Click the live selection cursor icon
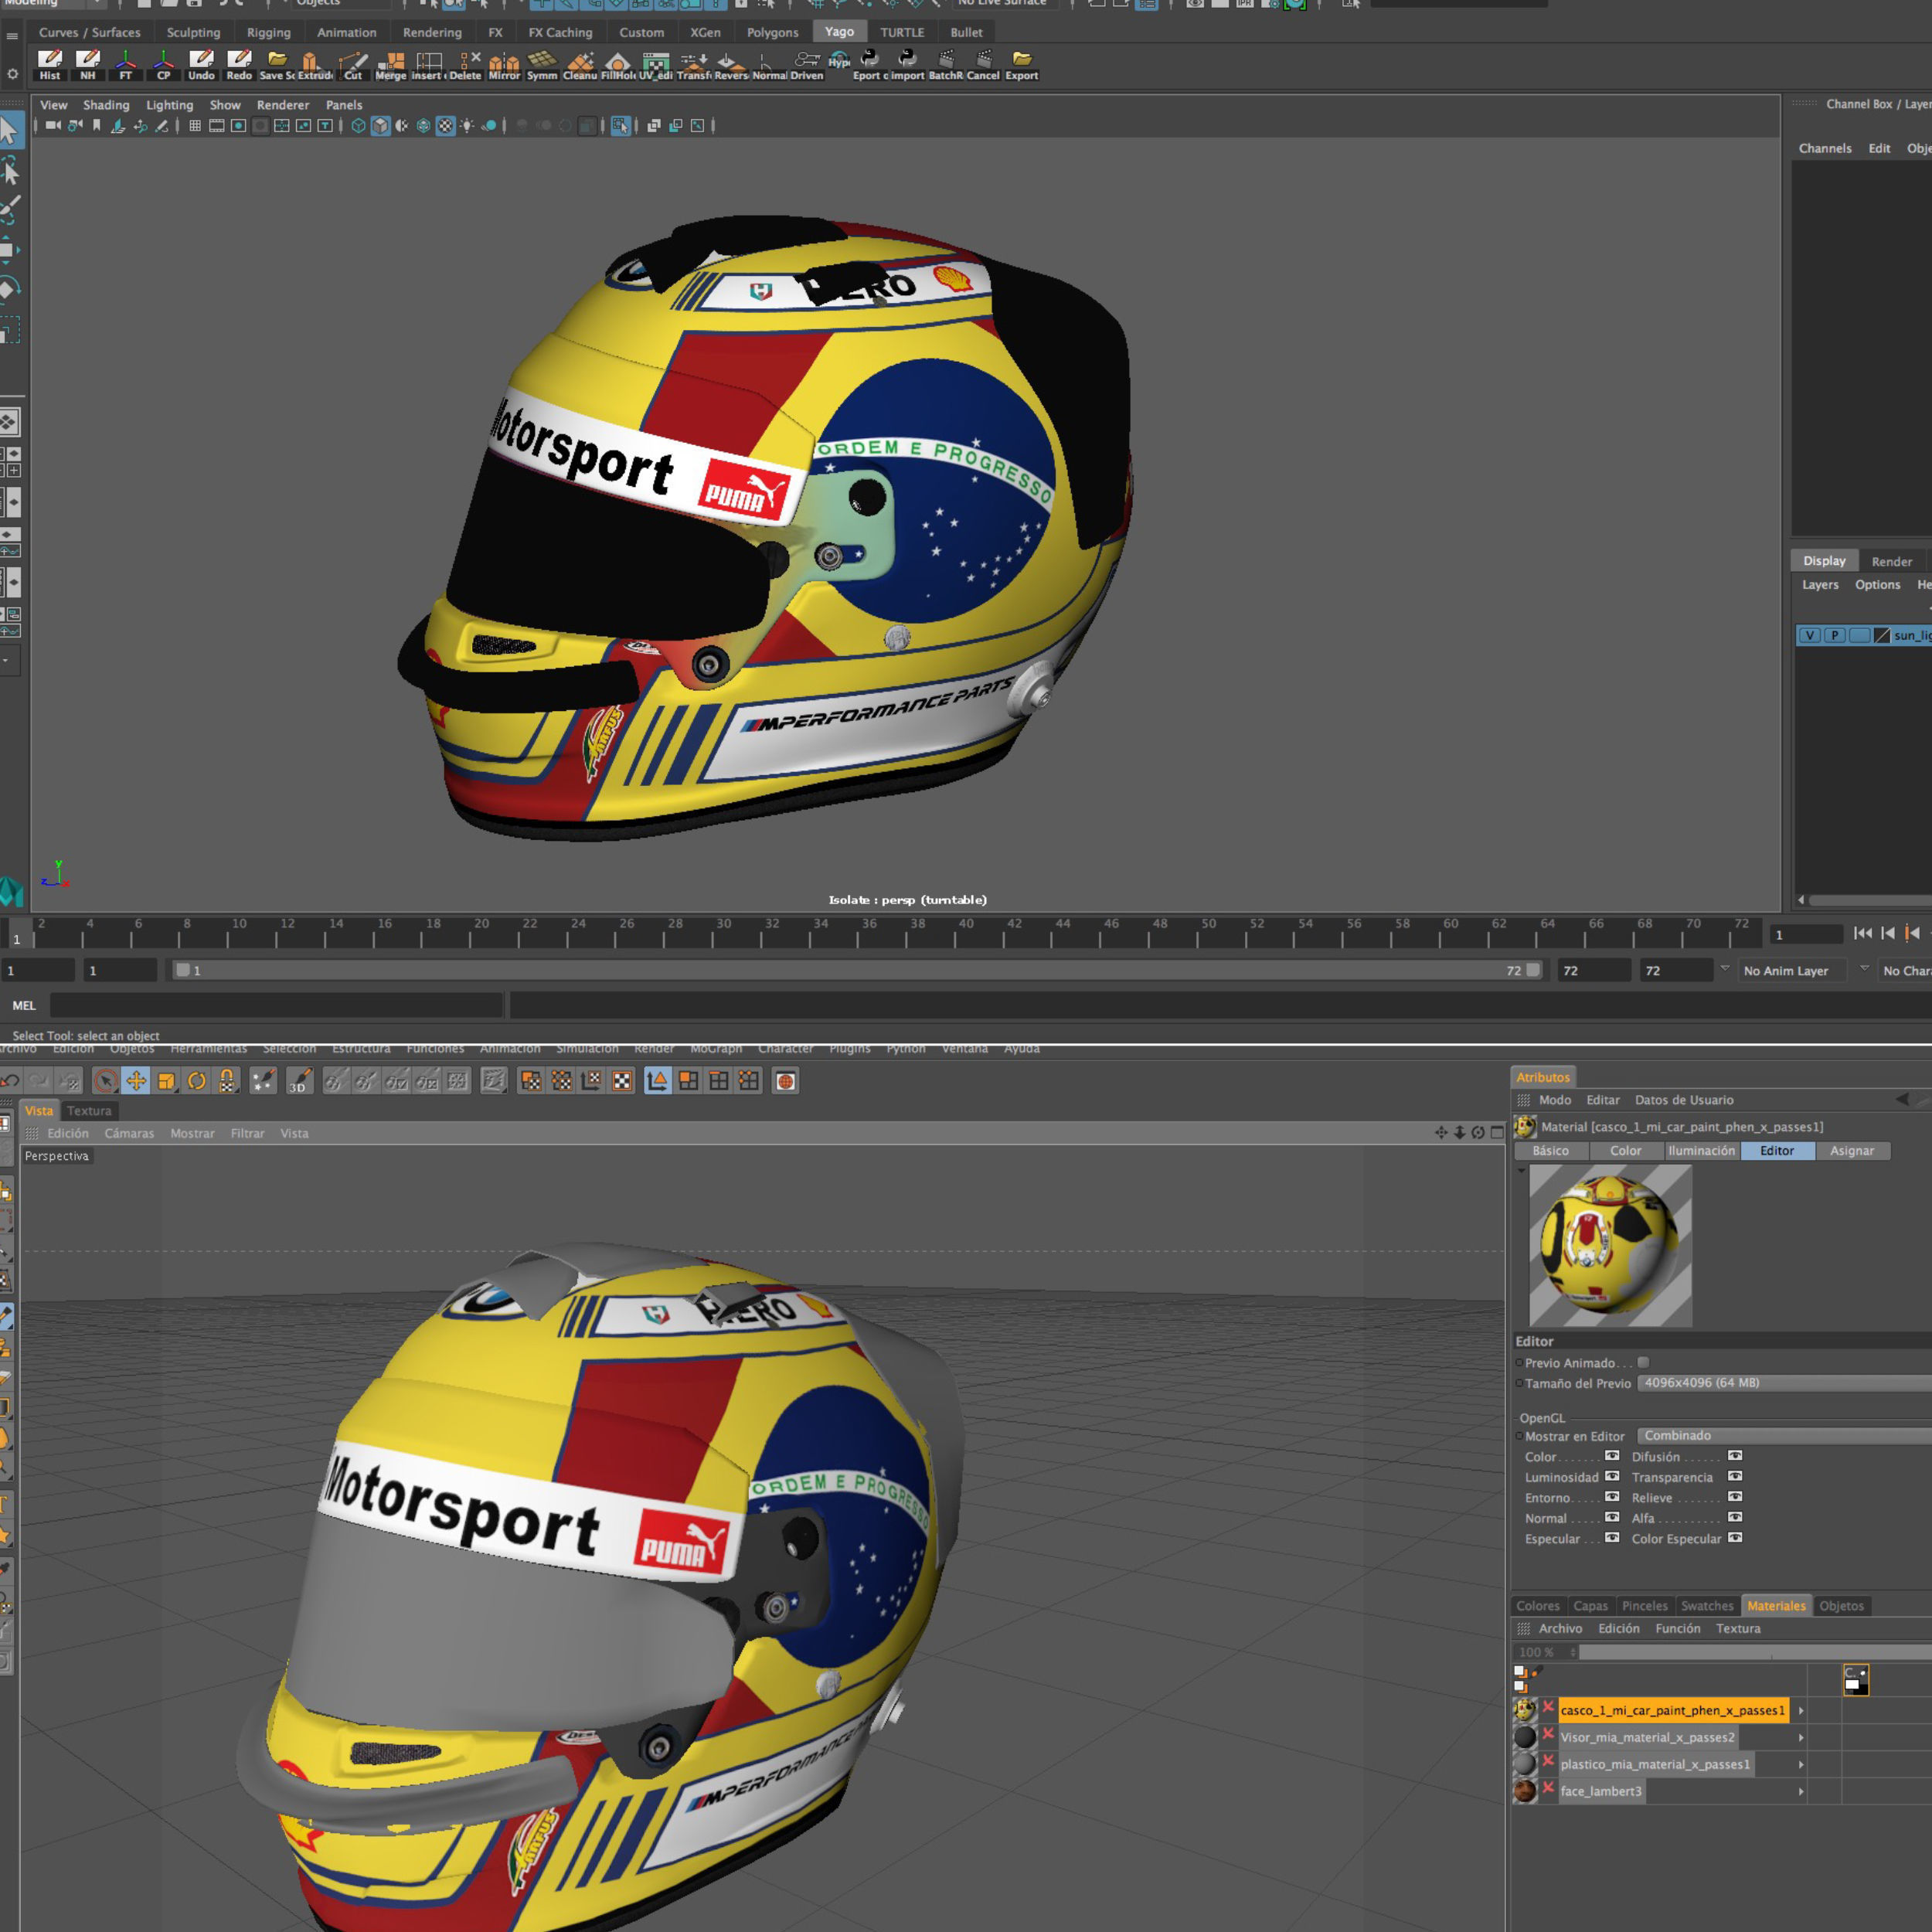 point(106,1081)
